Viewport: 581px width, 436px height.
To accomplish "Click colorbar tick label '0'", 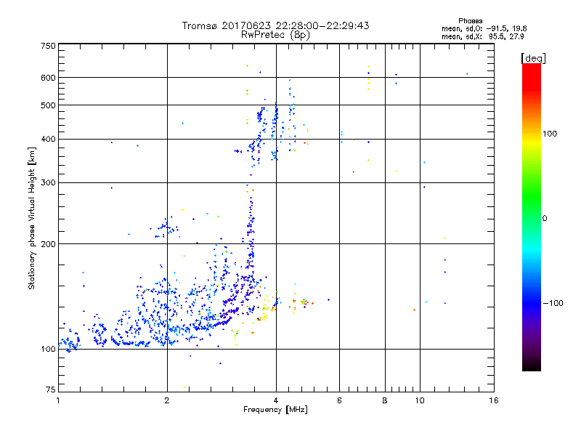I will click(x=545, y=218).
